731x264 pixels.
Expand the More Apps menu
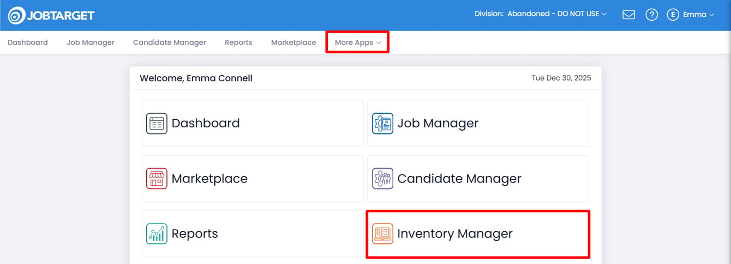[358, 42]
